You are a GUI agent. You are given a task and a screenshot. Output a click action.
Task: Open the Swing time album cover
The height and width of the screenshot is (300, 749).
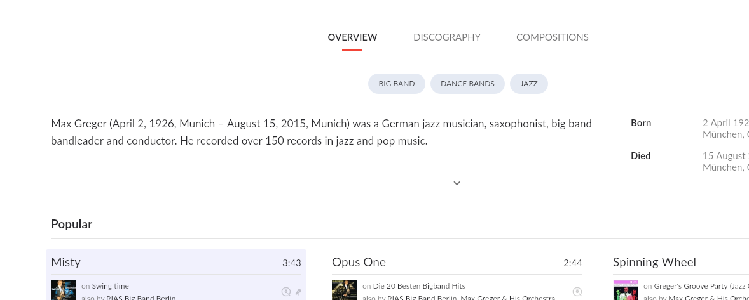point(64,290)
